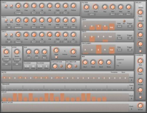Click the OSC1 Pitch knob

click(18, 6)
